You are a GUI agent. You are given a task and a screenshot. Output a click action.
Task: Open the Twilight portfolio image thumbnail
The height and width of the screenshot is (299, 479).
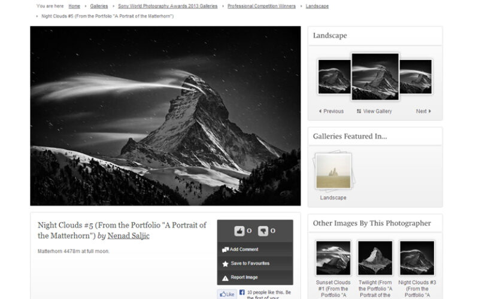pos(375,258)
